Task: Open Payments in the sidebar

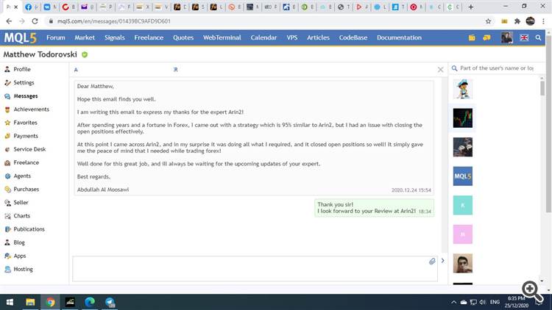Action: (21, 136)
